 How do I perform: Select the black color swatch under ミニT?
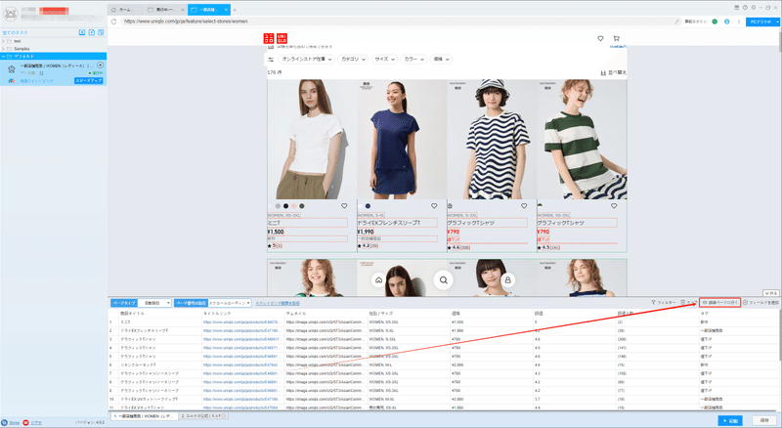pos(285,206)
